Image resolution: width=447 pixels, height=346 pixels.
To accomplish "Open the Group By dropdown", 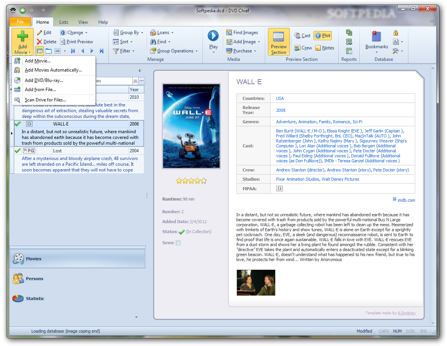I will [x=128, y=33].
